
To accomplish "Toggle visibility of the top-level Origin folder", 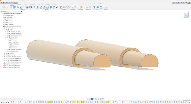I will click(5, 21).
